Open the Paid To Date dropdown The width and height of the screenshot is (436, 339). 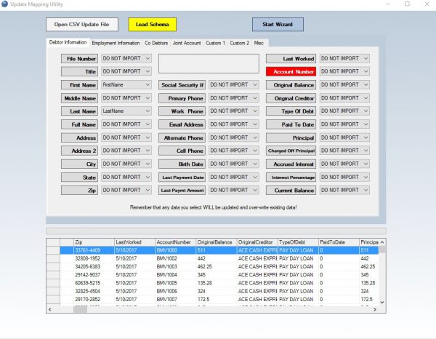(344, 124)
